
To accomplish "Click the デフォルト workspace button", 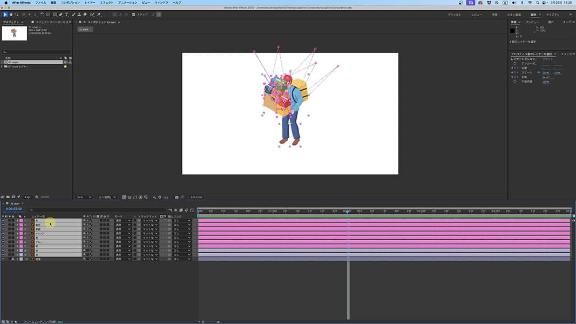I will point(455,15).
